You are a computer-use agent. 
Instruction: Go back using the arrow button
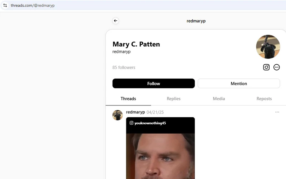115,21
